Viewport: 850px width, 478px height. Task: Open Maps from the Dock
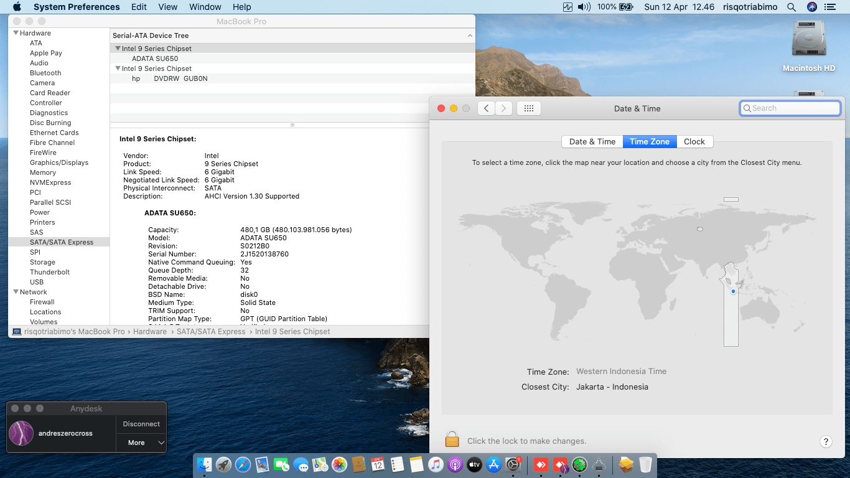pyautogui.click(x=320, y=464)
